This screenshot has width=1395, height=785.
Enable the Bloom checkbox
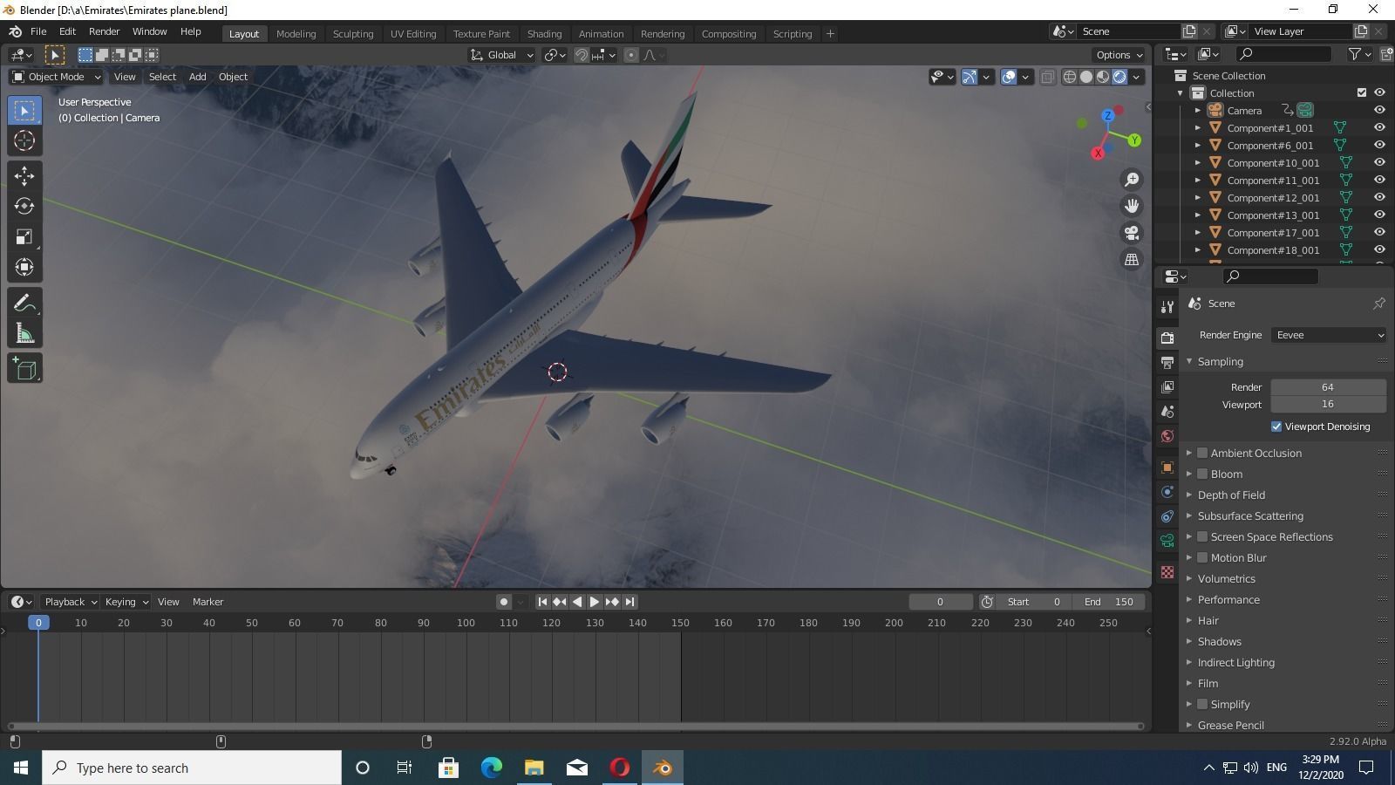click(1202, 474)
